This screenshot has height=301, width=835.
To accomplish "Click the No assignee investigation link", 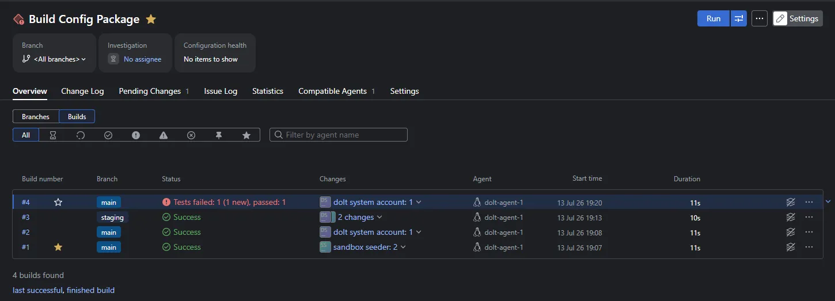I will pos(142,59).
